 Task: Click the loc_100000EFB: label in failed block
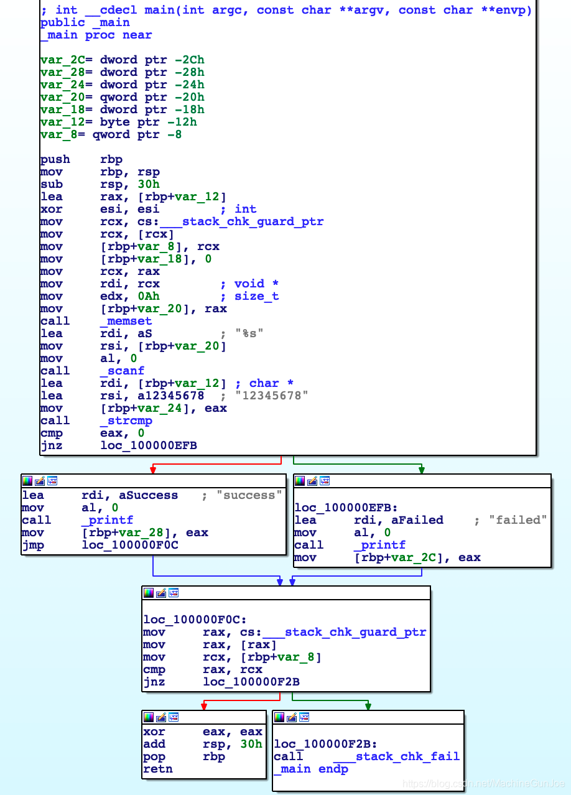click(346, 508)
